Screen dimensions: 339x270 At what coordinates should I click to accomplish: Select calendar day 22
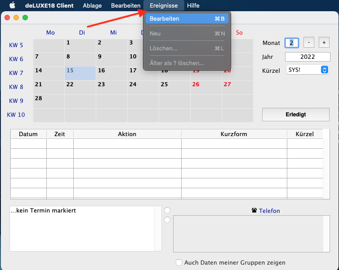[80, 87]
